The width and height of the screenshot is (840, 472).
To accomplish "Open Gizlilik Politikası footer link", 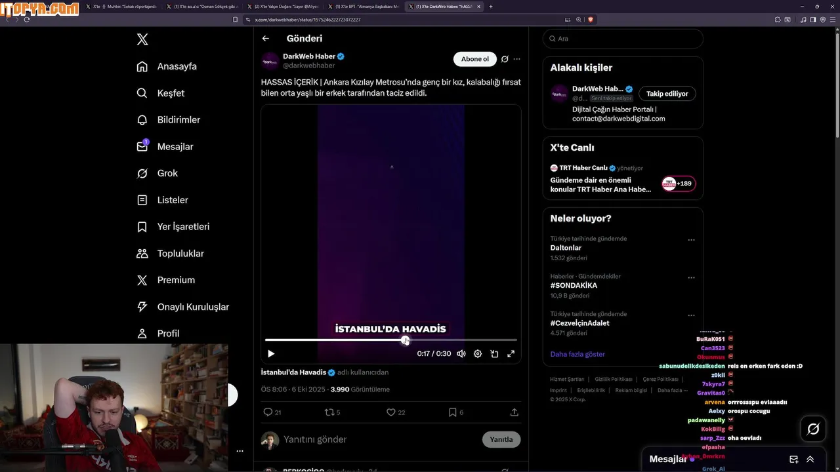I will pos(614,380).
